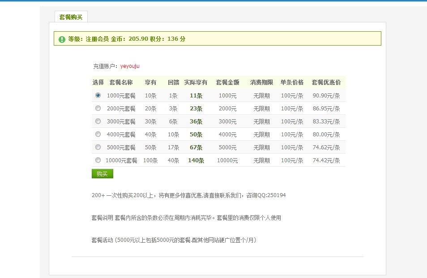The image size is (427, 278).
Task: Select the 2000元套餐 radio button
Action: (x=98, y=108)
